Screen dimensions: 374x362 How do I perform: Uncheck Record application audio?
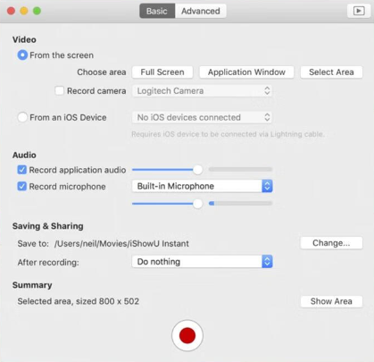pyautogui.click(x=22, y=170)
